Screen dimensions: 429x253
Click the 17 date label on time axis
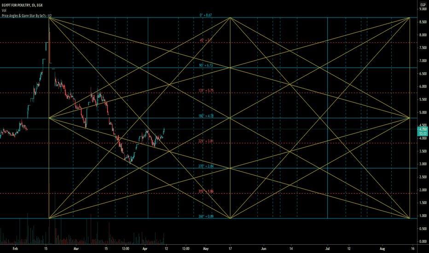230,248
